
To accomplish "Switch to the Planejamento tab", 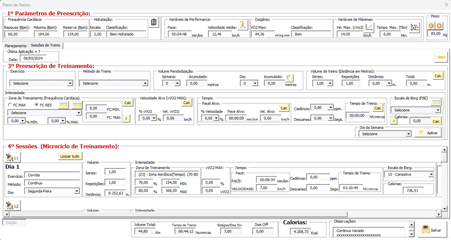I will [x=16, y=46].
